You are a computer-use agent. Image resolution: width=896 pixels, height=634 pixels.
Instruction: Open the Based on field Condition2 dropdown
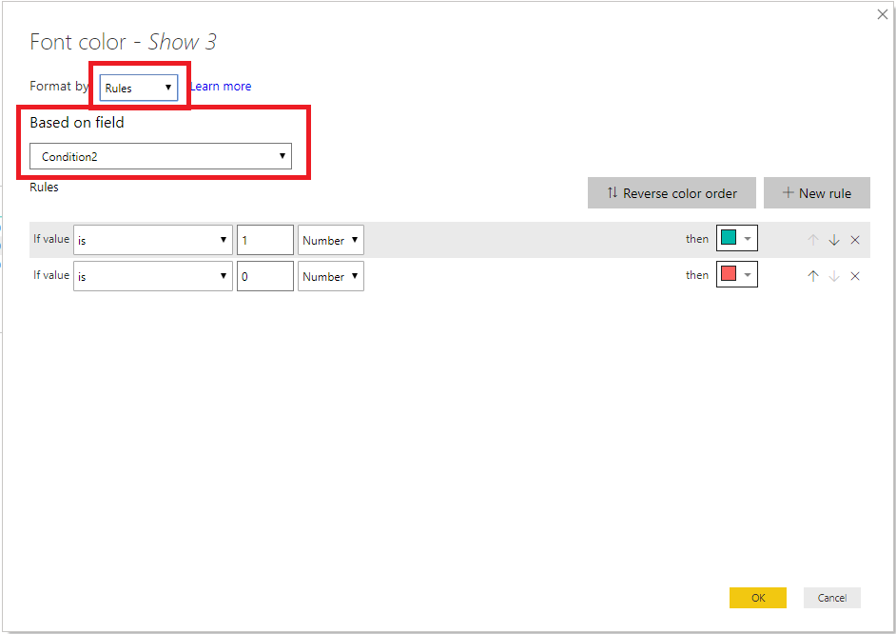click(161, 156)
